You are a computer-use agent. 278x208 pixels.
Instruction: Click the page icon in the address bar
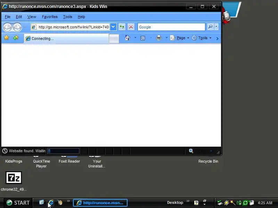(x=34, y=27)
